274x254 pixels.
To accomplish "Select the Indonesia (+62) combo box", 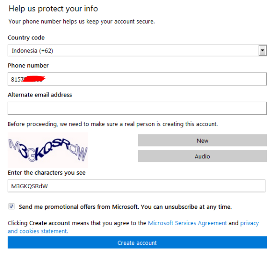I will [x=137, y=50].
